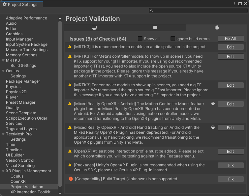
Task: Click the Fix All button
Action: [x=231, y=39]
